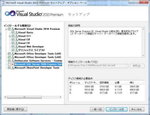The image size is (150, 115).
Task: Click the install icon beside Visual C#
Action: (x=16, y=39)
